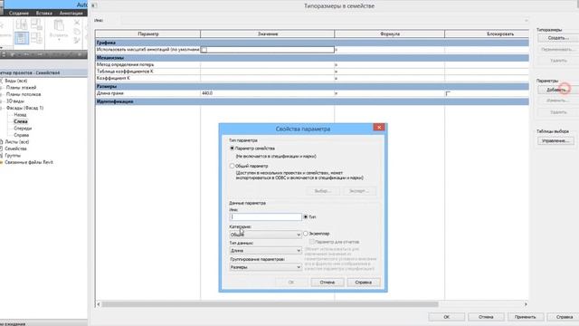Click the scroll left arrow of parameters table
The image size is (579, 326).
tap(99, 304)
